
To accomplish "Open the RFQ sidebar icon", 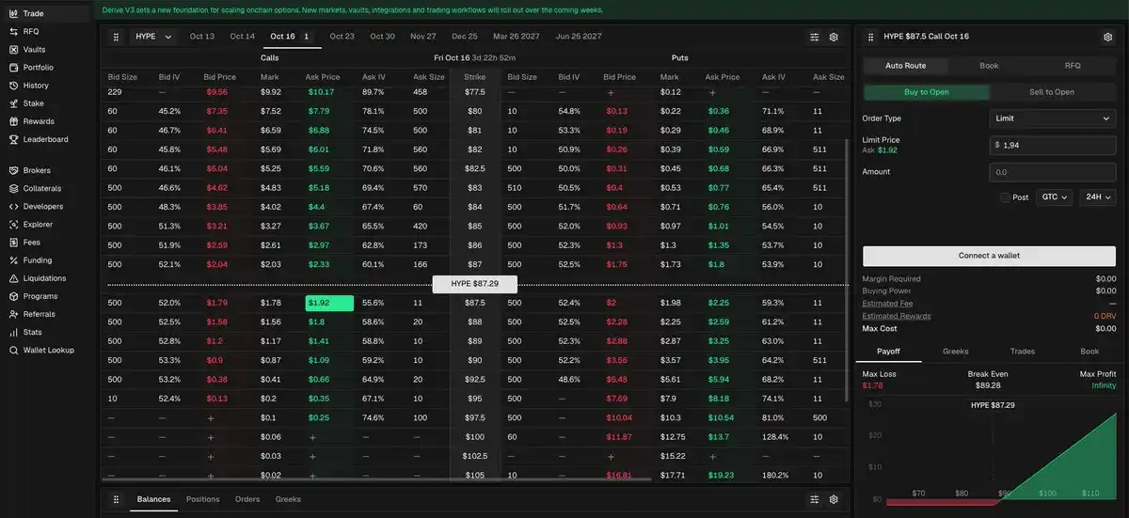I will (13, 32).
